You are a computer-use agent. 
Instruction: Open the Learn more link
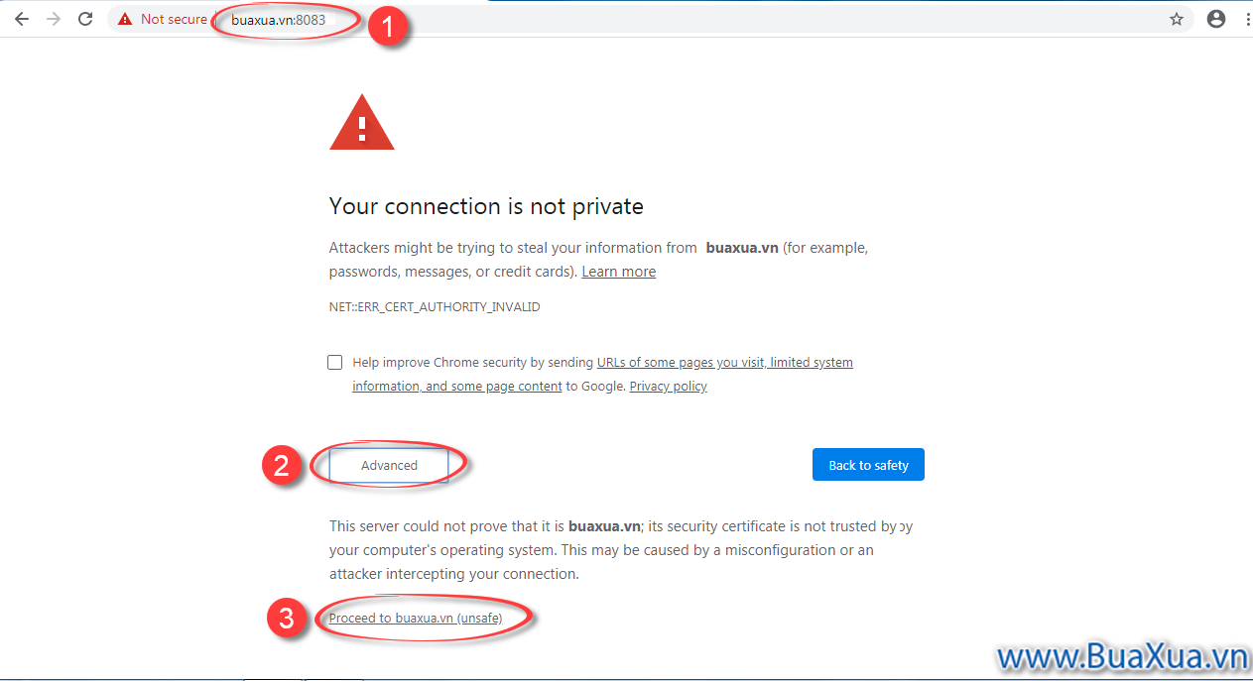[x=619, y=272]
